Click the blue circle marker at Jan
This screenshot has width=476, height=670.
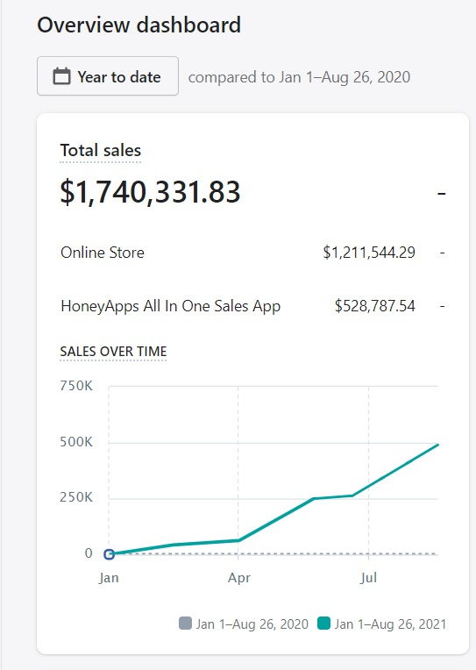(x=109, y=554)
